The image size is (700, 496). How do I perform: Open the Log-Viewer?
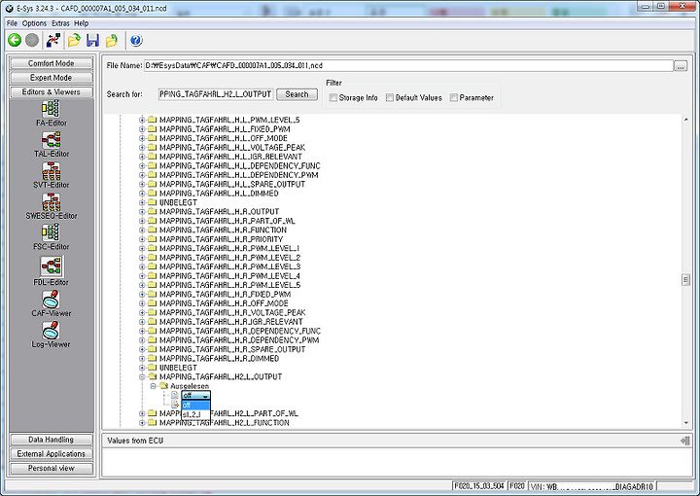(51, 335)
